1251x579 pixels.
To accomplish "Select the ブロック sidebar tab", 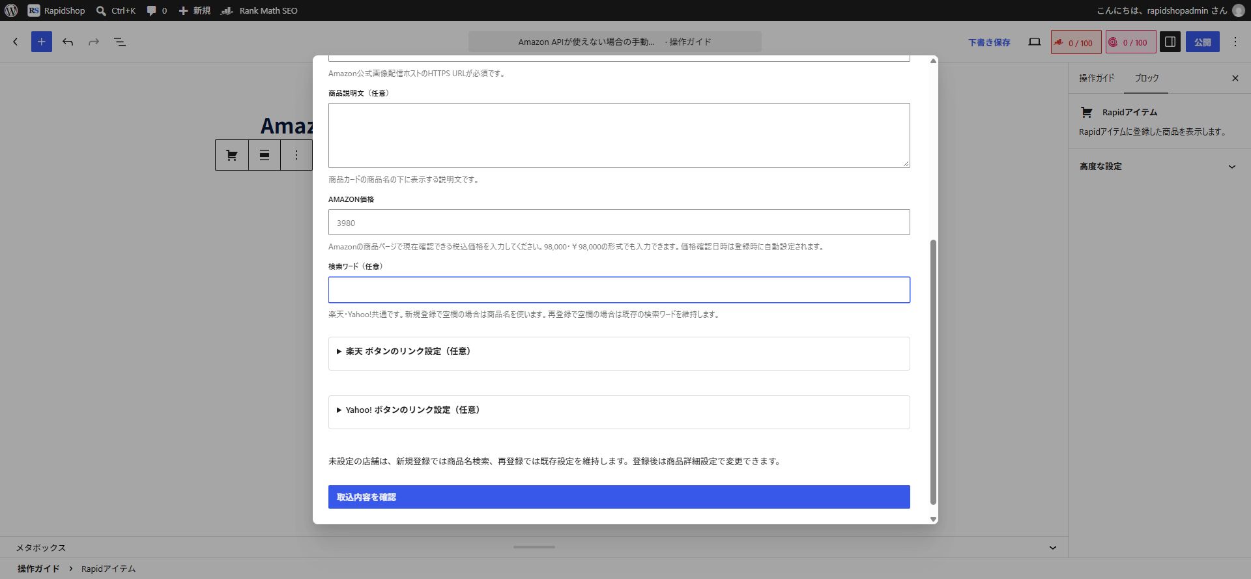I will 1147,78.
